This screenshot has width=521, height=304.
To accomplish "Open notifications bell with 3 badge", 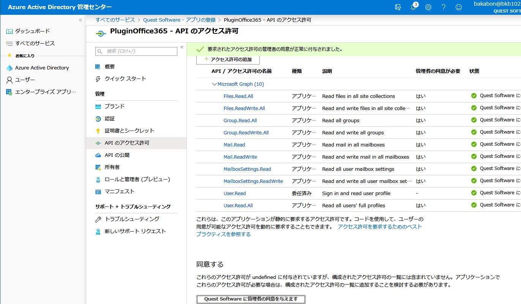I will click(414, 7).
